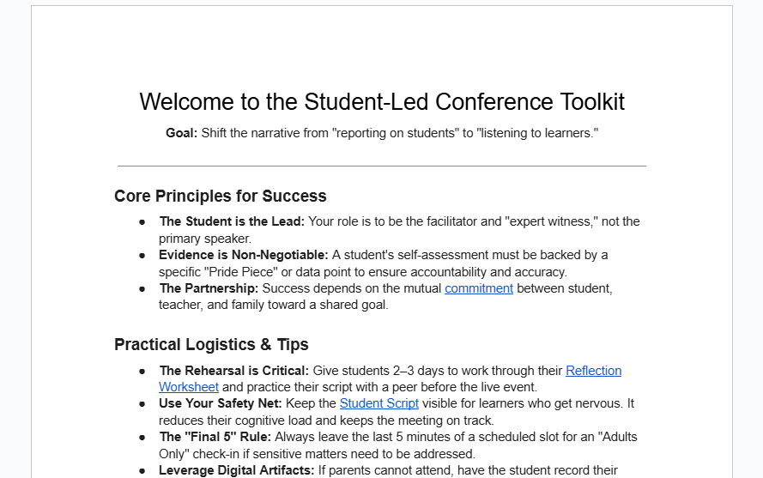Viewport: 763px width, 478px height.
Task: Select the horizontal divider line under the goal
Action: [x=382, y=166]
